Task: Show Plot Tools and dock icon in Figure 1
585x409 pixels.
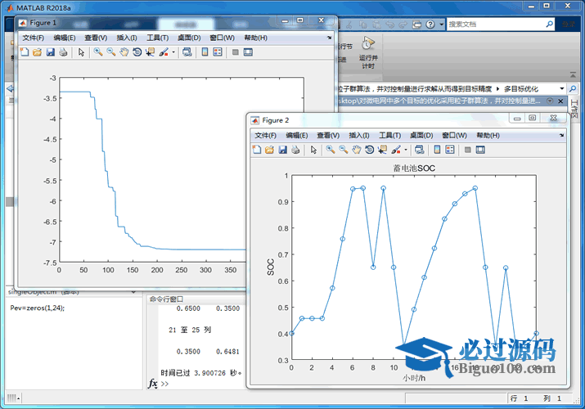Action: pos(248,52)
